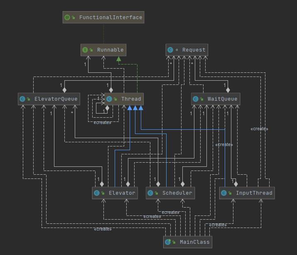This screenshot has height=255, width=297.
Task: Click the class icon on WaitQueue node
Action: click(x=196, y=99)
